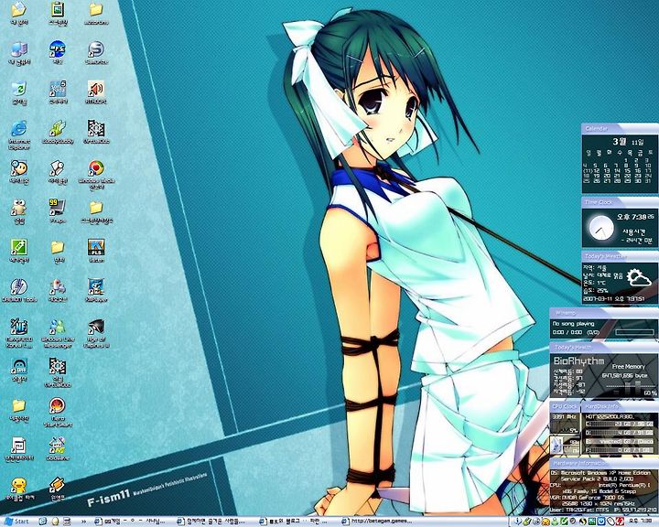The width and height of the screenshot is (659, 527).
Task: Click the Winamp widget progress bar
Action: click(634, 332)
